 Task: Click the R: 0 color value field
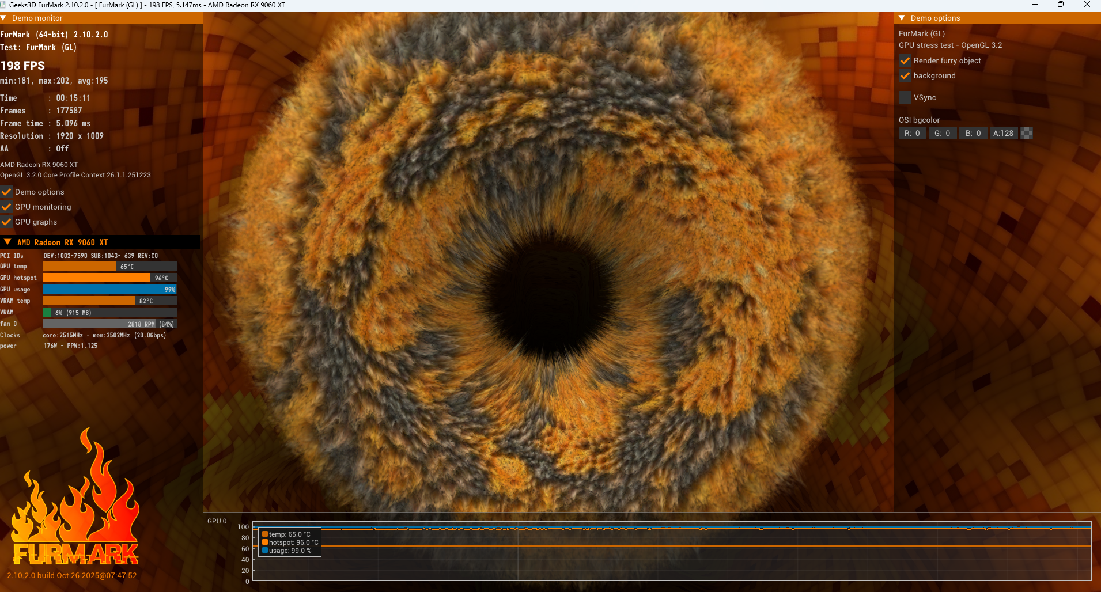click(x=913, y=133)
